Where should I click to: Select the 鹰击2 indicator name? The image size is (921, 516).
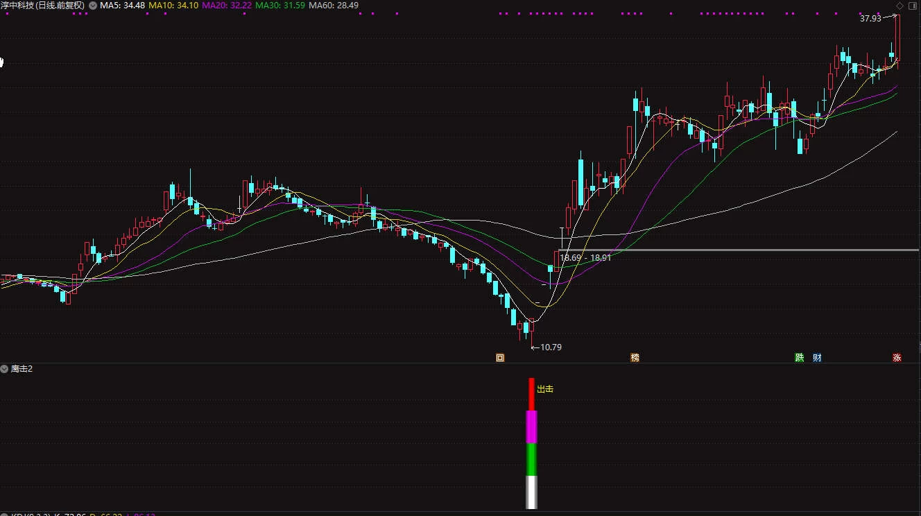click(x=21, y=369)
